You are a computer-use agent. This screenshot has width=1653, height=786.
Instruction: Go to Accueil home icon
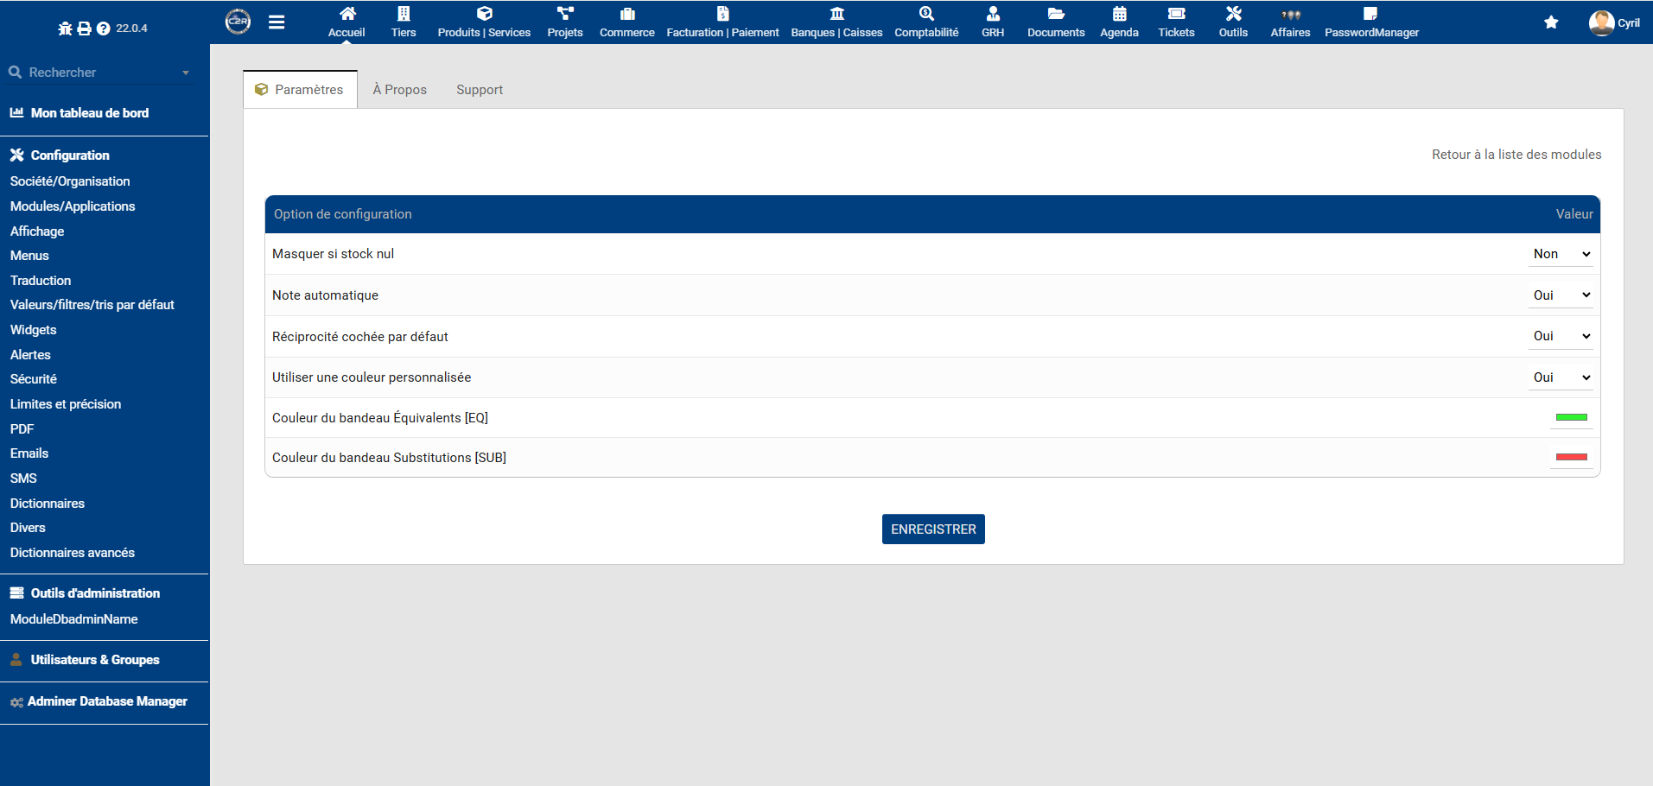point(347,14)
